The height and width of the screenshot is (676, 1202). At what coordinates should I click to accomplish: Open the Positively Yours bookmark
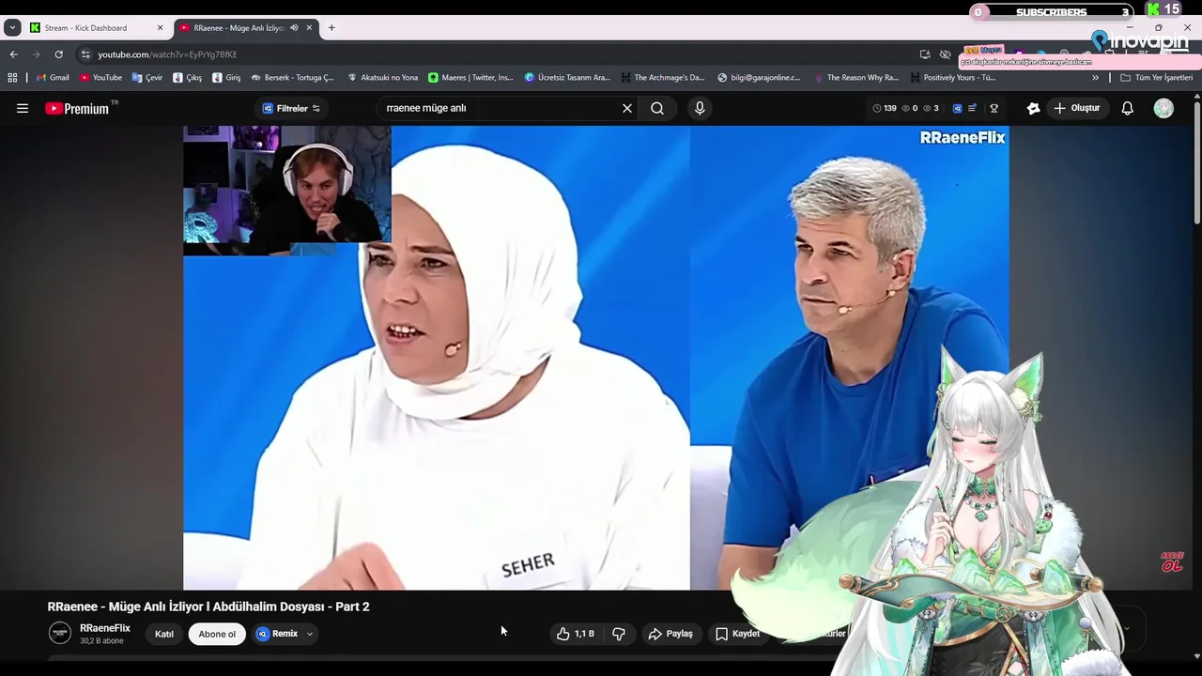pyautogui.click(x=952, y=78)
